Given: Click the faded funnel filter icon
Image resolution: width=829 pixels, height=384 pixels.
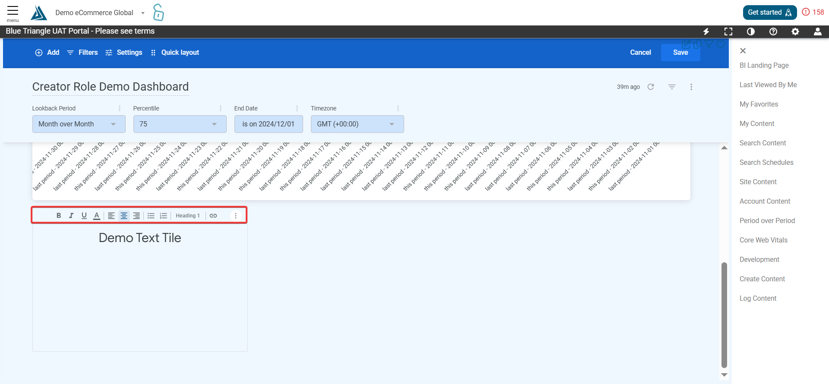Looking at the screenshot, I should 709,44.
